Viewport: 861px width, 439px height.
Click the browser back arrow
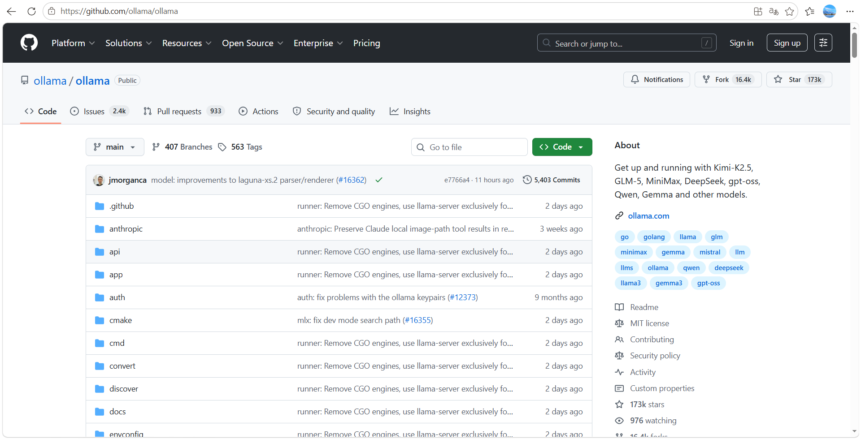12,11
